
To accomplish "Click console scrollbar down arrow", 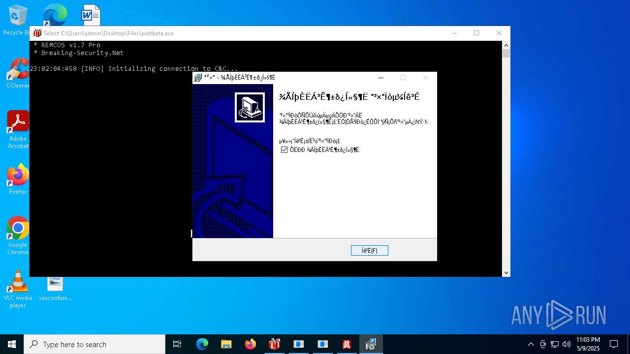I will click(506, 272).
